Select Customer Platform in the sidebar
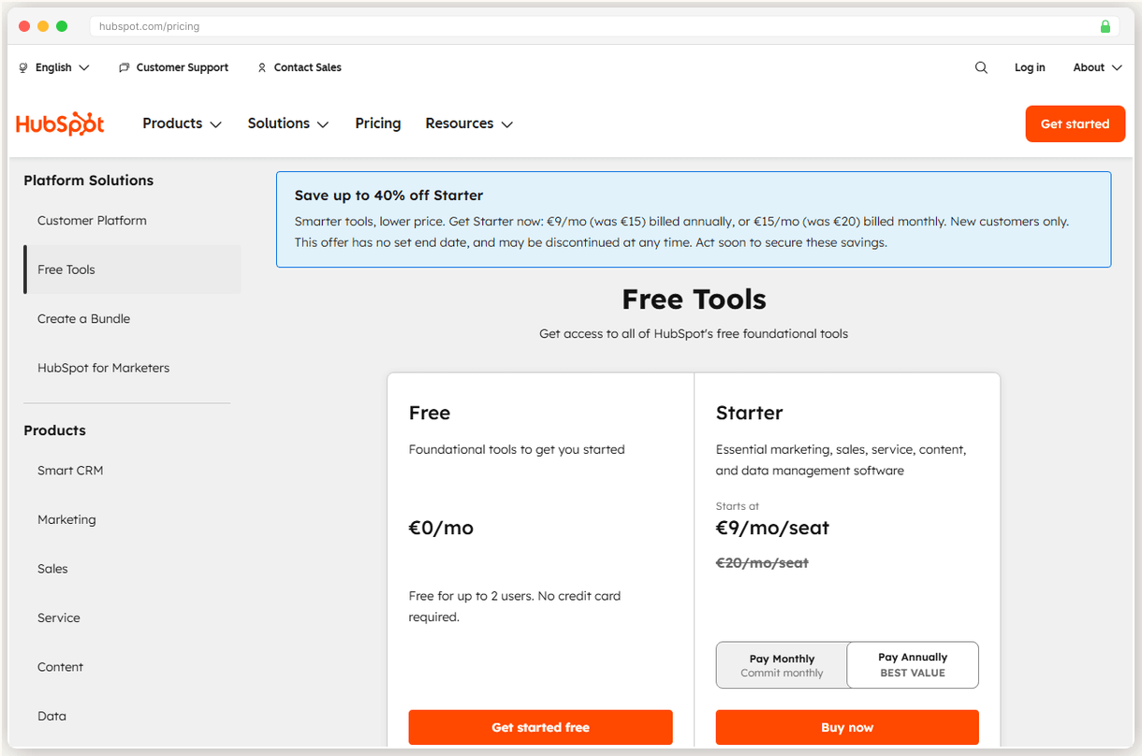Screen dimensions: 1142x756 tap(92, 220)
